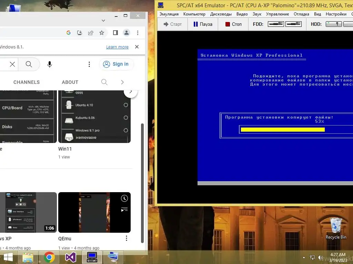The width and height of the screenshot is (353, 264).
Task: Open the Дисководы menu
Action: click(221, 14)
